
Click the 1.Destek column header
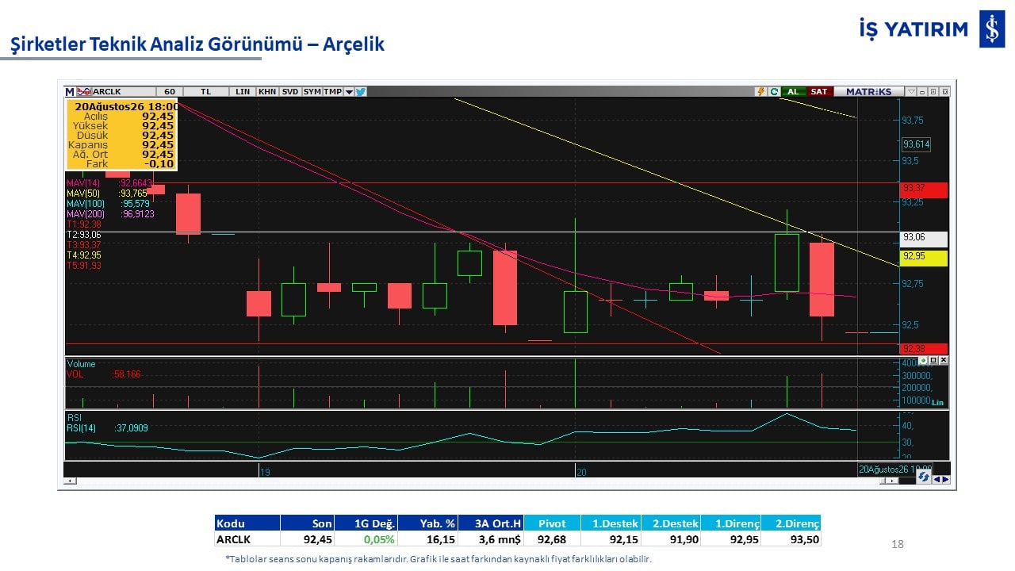coord(611,523)
